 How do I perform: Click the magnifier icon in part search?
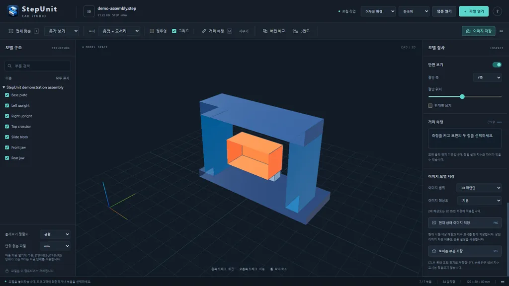coord(10,66)
